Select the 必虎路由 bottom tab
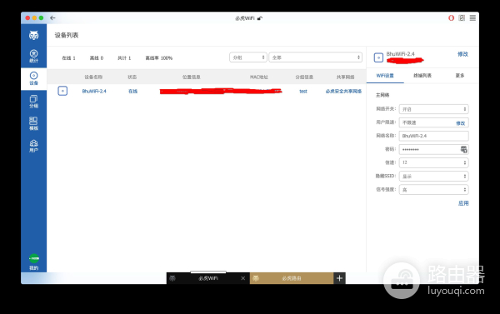Screen dimensions: 500x314 click(x=292, y=278)
